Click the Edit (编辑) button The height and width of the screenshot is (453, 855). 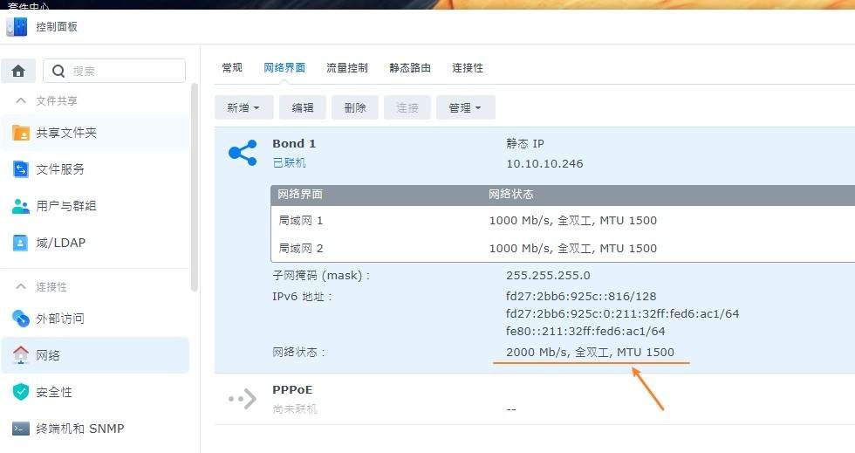[303, 107]
